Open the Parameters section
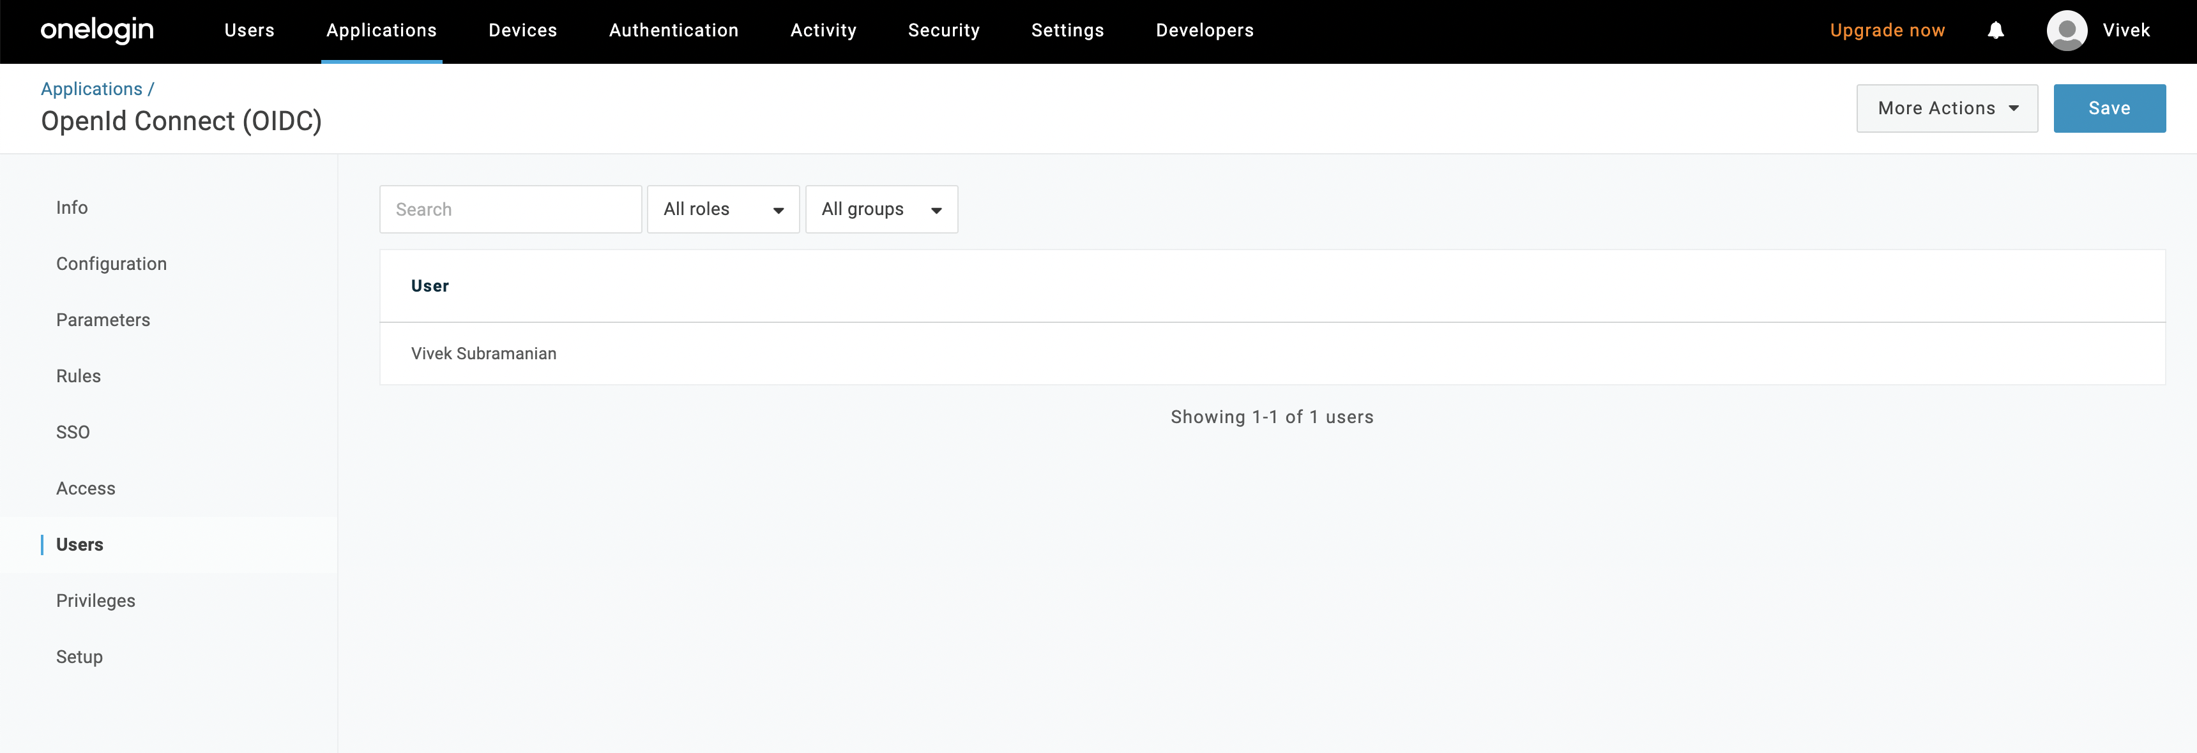 102,320
